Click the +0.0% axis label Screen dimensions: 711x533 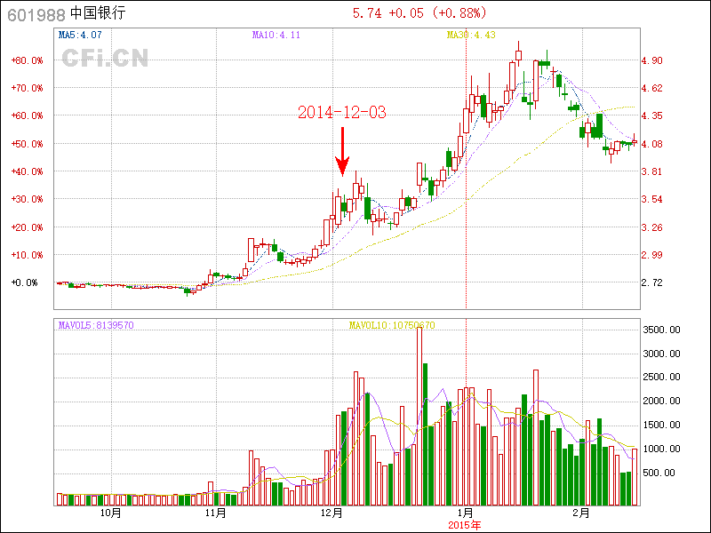click(25, 282)
